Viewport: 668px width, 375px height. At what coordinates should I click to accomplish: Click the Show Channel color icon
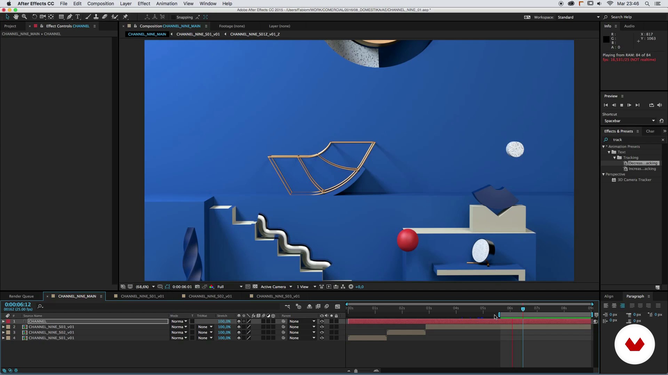[x=212, y=287]
